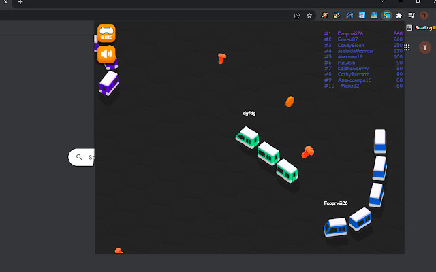Click the highlighted snake game extension icon
436x272 pixels.
coord(387,16)
